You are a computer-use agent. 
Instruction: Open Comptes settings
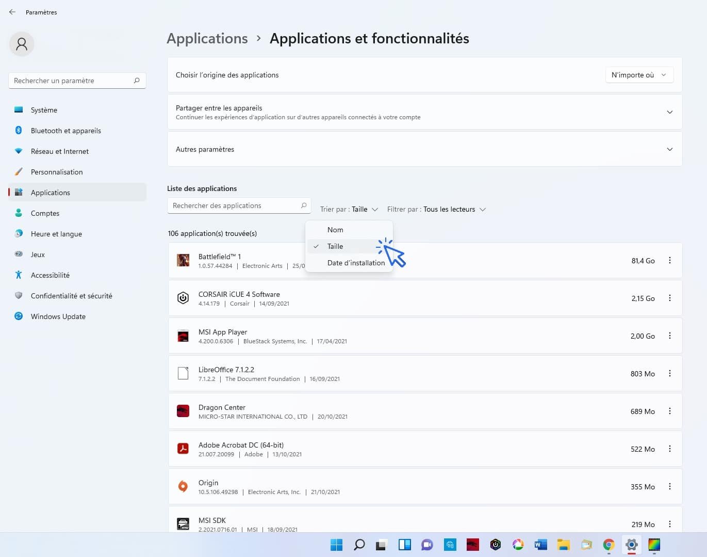(77, 213)
